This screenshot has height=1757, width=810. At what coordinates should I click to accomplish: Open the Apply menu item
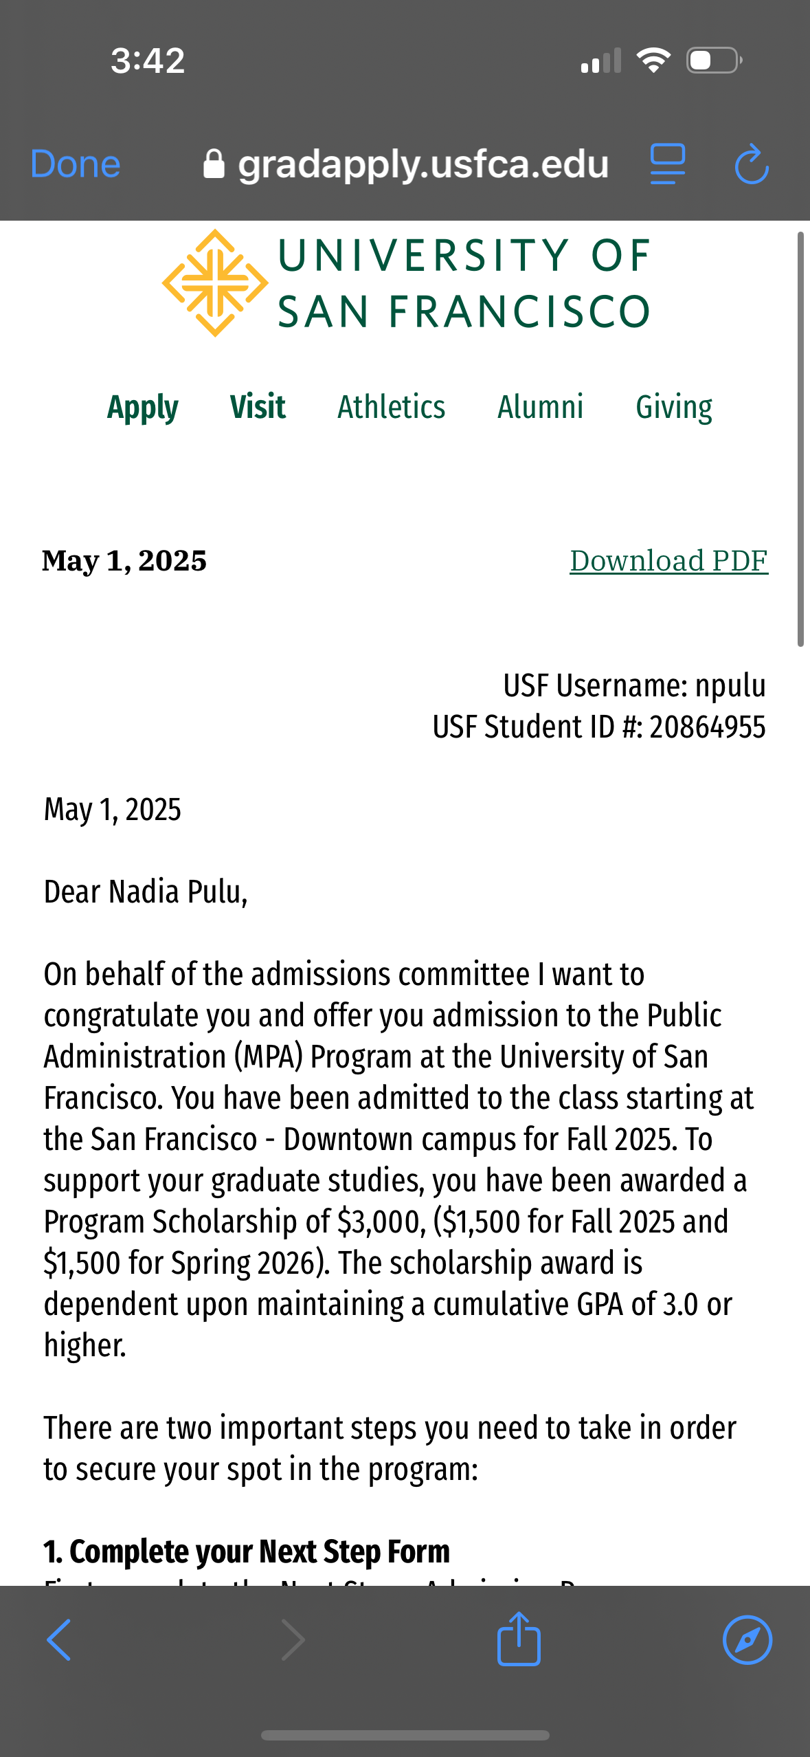coord(143,407)
